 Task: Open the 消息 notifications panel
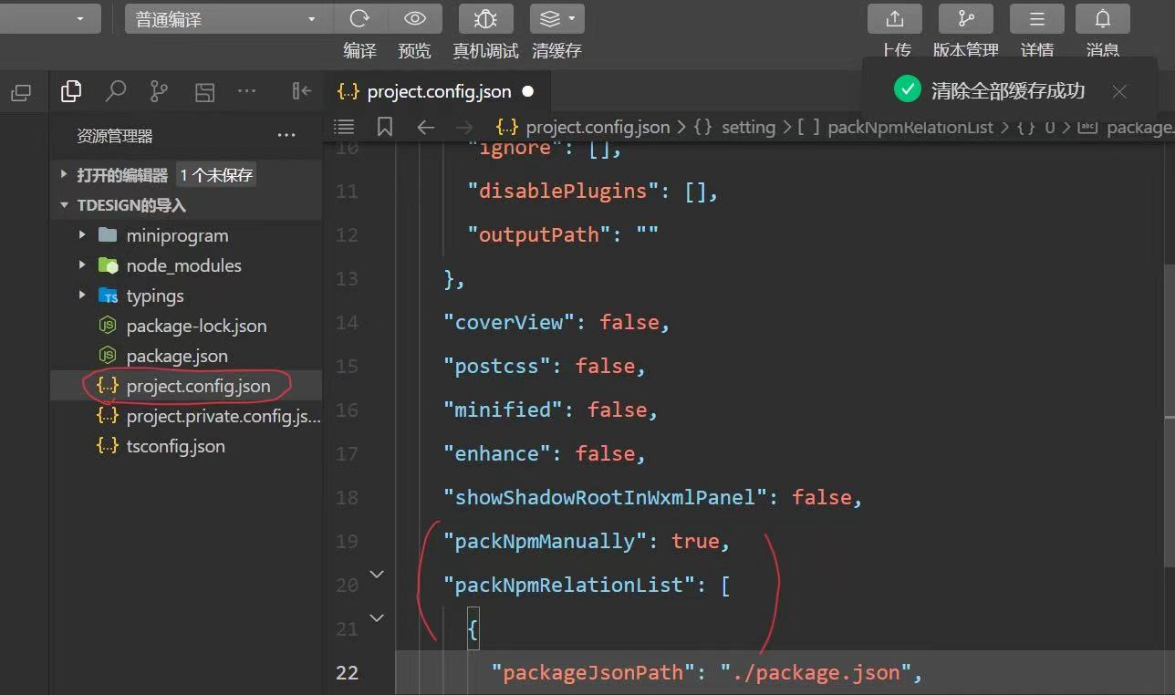(1102, 17)
